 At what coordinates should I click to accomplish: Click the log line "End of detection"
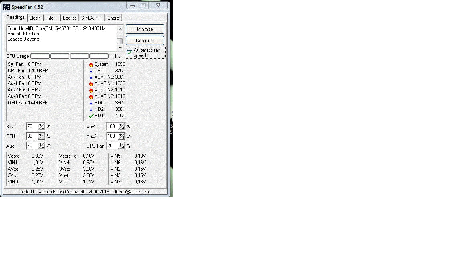[x=23, y=34]
